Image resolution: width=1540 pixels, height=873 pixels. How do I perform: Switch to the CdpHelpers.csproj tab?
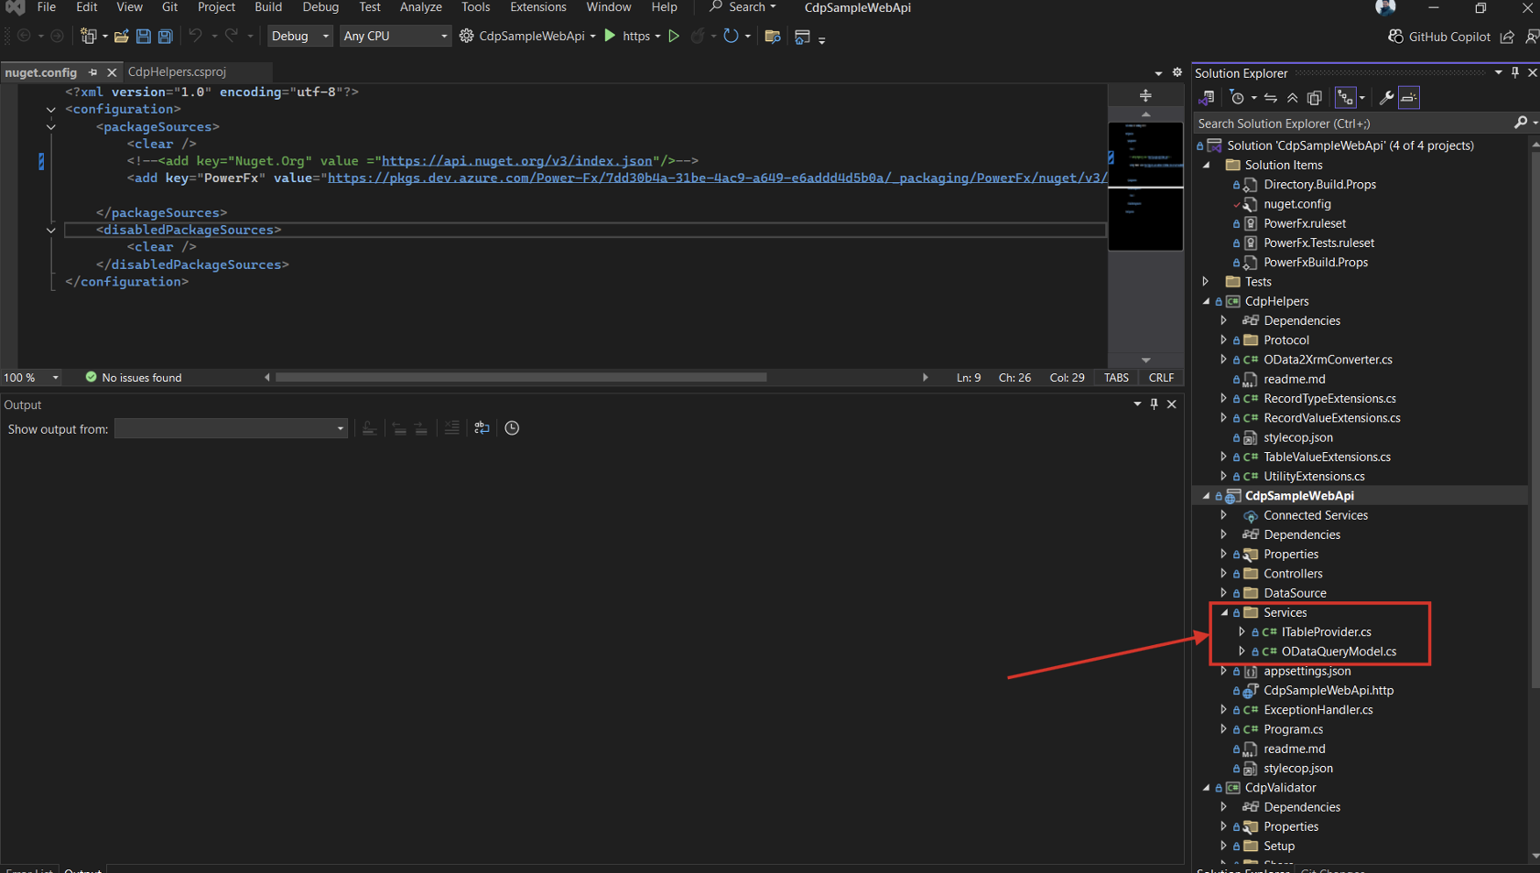(x=177, y=72)
